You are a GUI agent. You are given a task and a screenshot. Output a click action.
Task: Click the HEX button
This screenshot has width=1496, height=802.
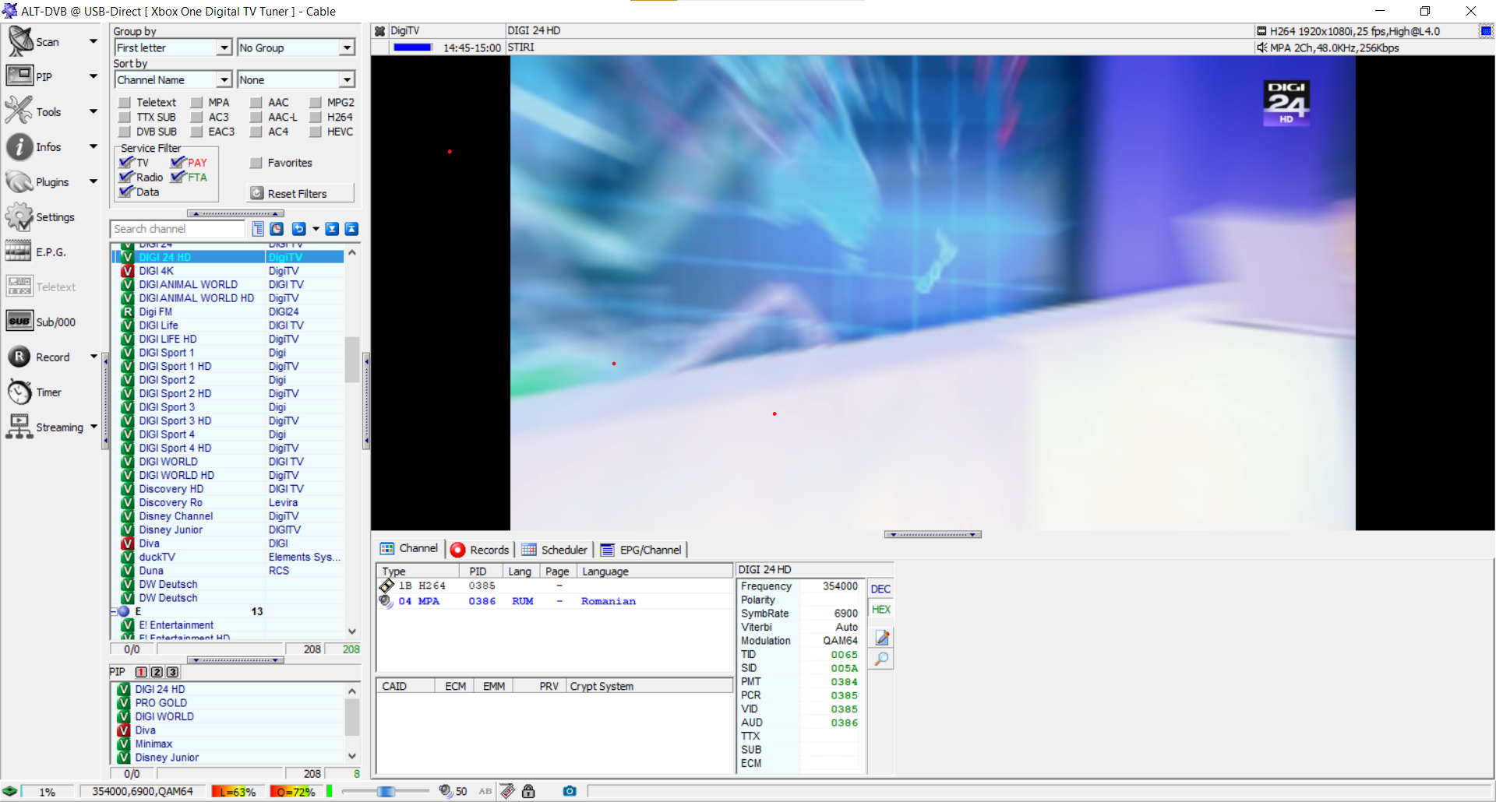(880, 609)
